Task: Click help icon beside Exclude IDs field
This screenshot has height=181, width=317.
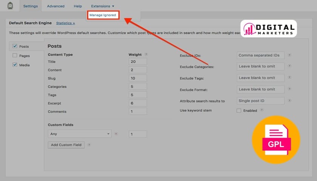Action: [289, 55]
